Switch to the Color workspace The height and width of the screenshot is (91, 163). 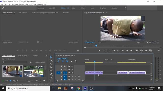tap(73, 8)
